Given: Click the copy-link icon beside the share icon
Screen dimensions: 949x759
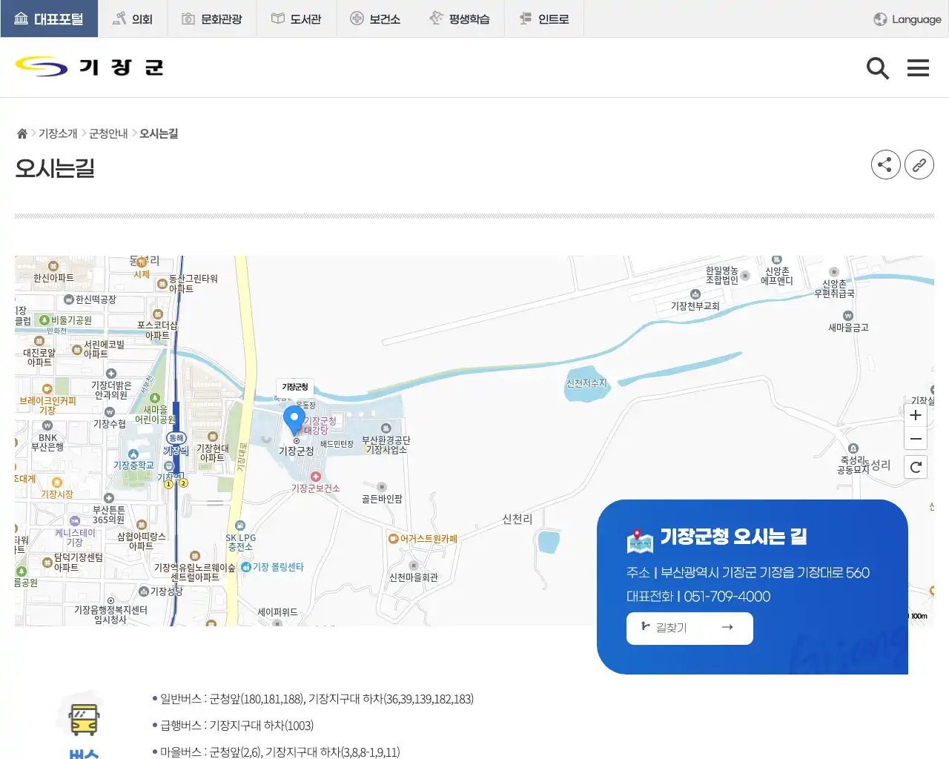Looking at the screenshot, I should [x=919, y=165].
